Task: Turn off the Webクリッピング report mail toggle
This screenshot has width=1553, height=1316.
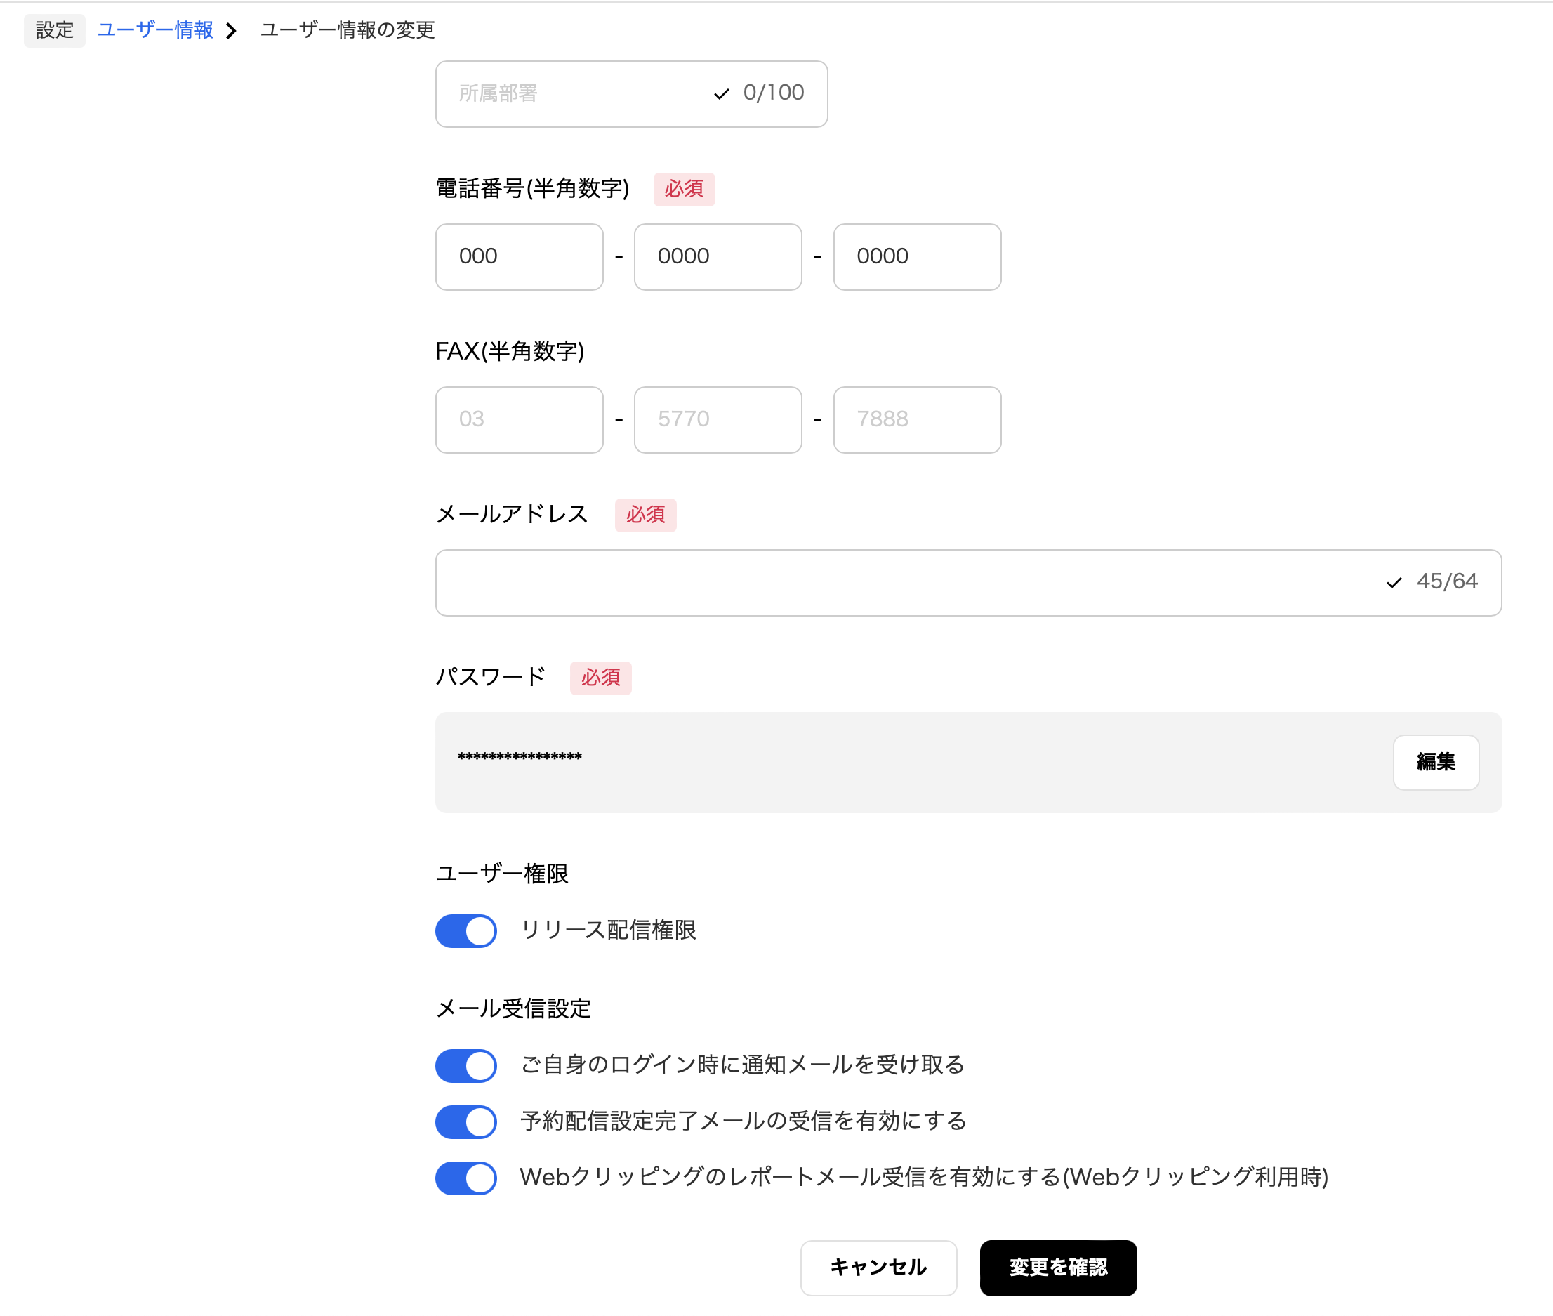Action: pos(465,1178)
